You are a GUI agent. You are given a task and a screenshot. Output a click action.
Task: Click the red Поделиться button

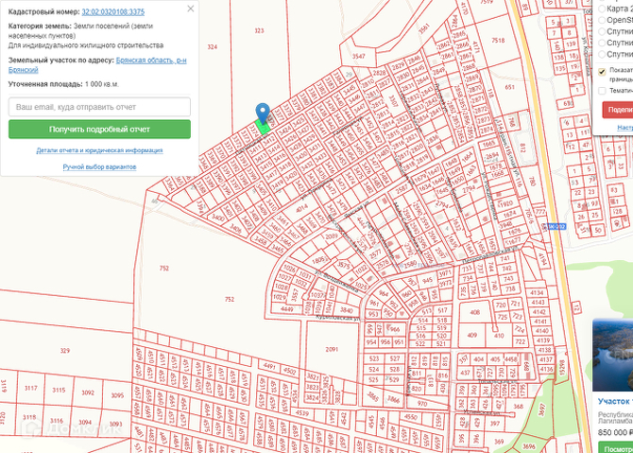point(618,110)
